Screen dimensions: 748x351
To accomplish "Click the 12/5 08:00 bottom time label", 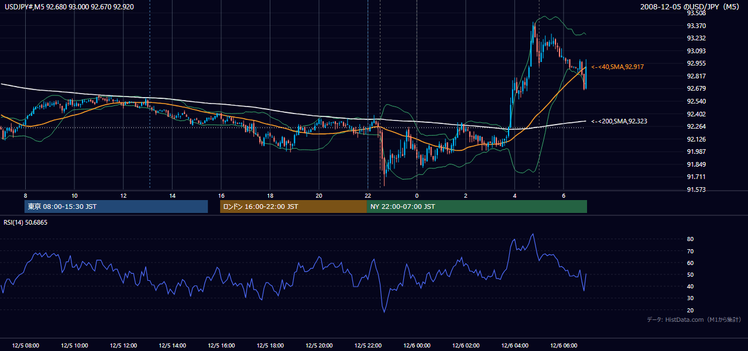I will (25, 346).
